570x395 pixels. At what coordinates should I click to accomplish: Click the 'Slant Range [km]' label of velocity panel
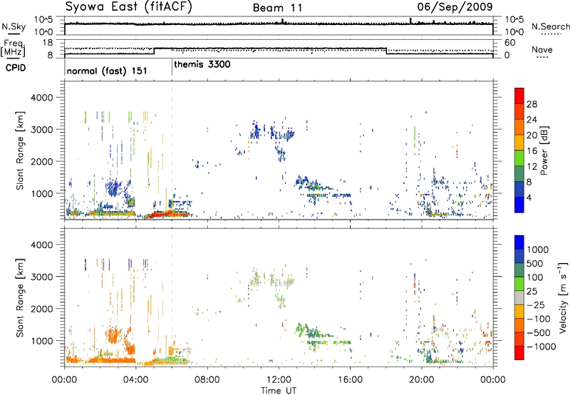click(20, 297)
